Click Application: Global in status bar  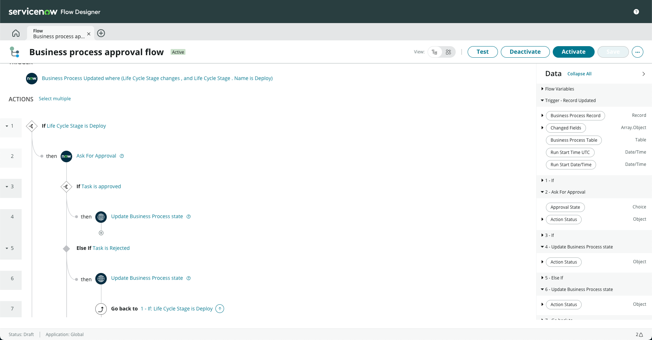(65, 335)
